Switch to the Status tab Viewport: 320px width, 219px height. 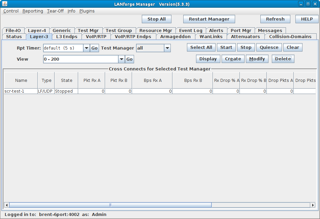click(14, 36)
